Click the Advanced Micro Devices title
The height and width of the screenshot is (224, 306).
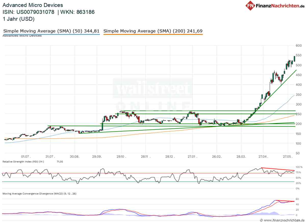pos(33,5)
